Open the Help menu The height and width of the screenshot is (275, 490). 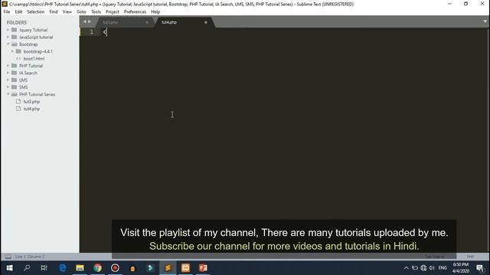pos(155,12)
